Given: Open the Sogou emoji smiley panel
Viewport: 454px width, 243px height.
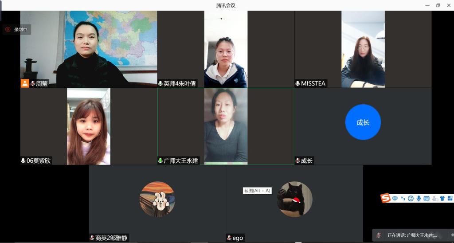Looking at the screenshot, I should [x=411, y=199].
